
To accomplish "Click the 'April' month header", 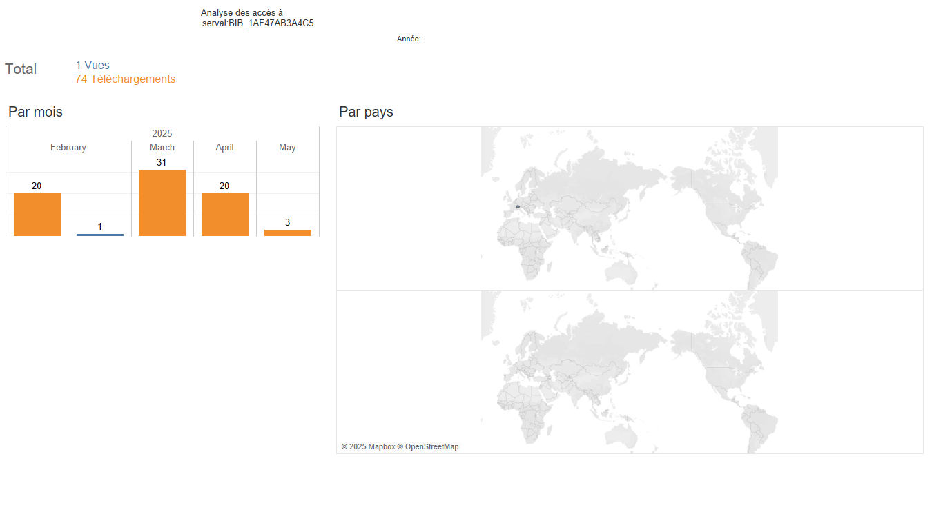I will (x=225, y=148).
